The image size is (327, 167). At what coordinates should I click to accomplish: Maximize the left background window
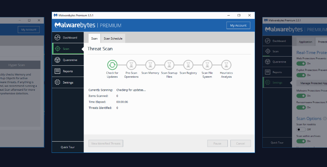(29, 20)
